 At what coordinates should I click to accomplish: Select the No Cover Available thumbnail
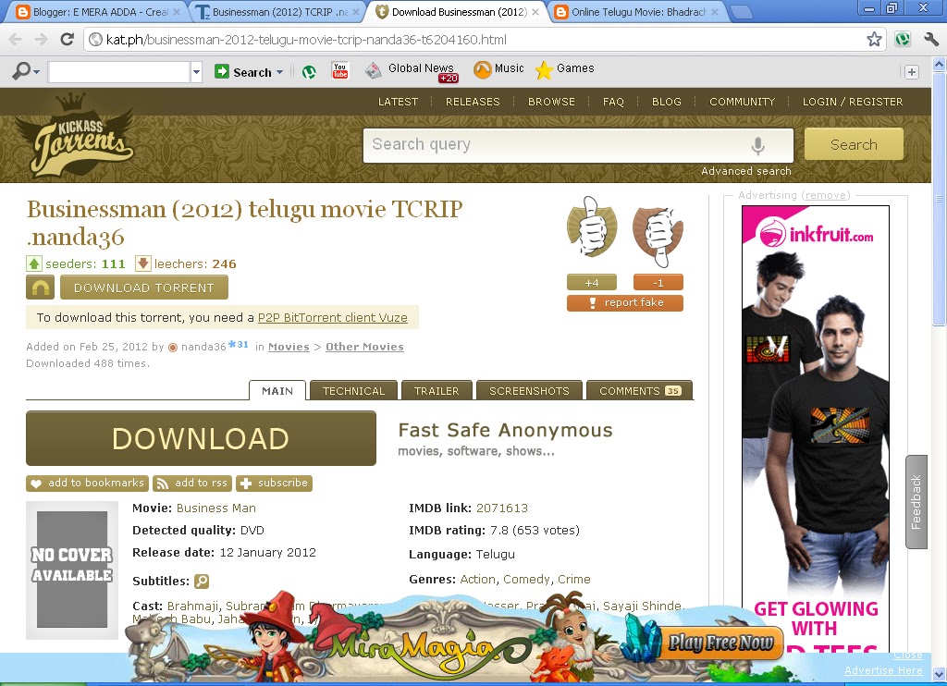(x=72, y=570)
